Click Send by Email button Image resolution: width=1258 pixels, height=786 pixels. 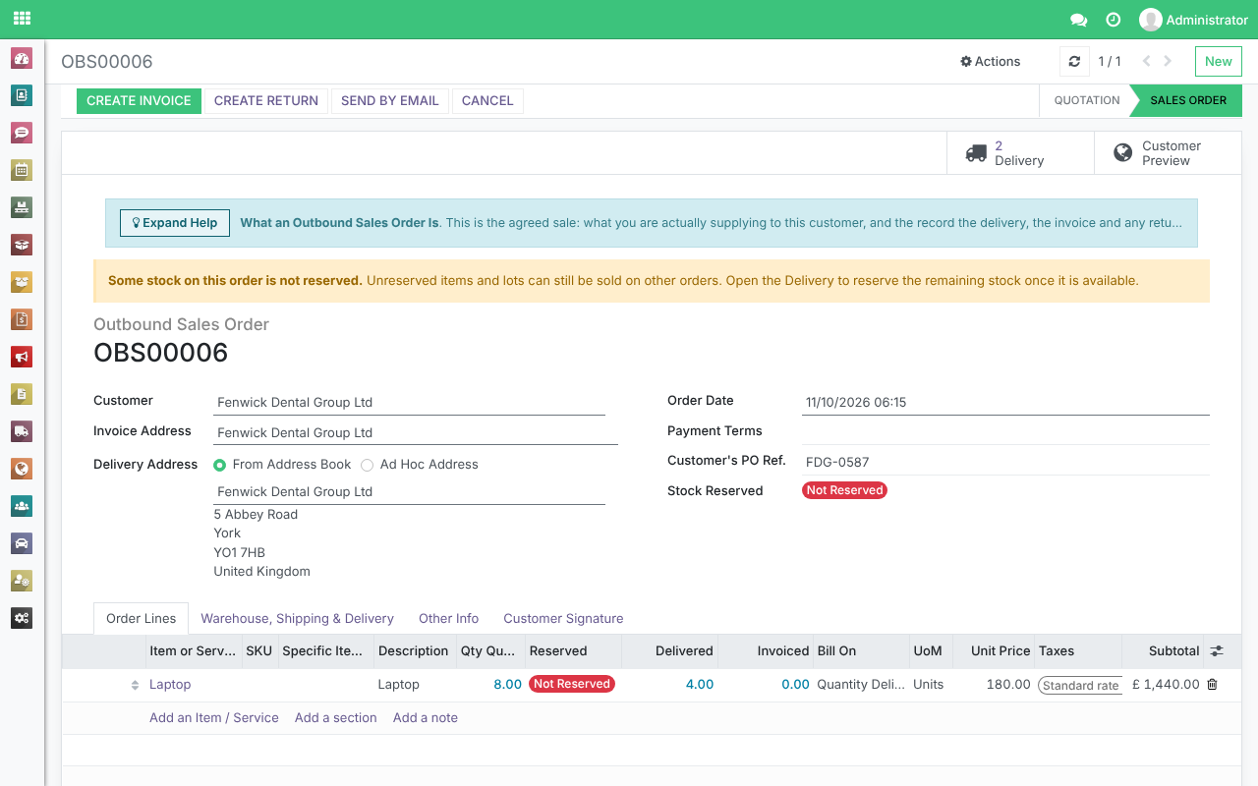390,101
